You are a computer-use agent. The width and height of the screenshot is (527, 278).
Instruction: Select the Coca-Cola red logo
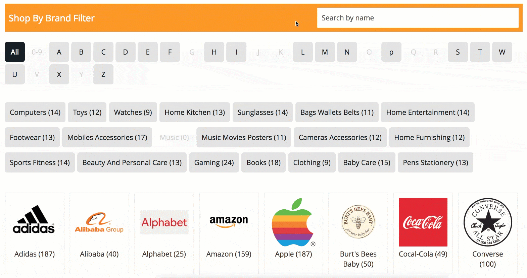coord(423,222)
